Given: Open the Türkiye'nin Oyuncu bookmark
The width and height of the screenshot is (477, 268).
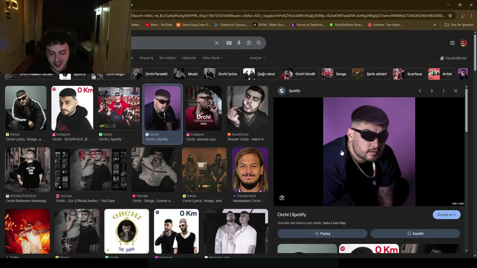Looking at the screenshot, I should point(231,25).
